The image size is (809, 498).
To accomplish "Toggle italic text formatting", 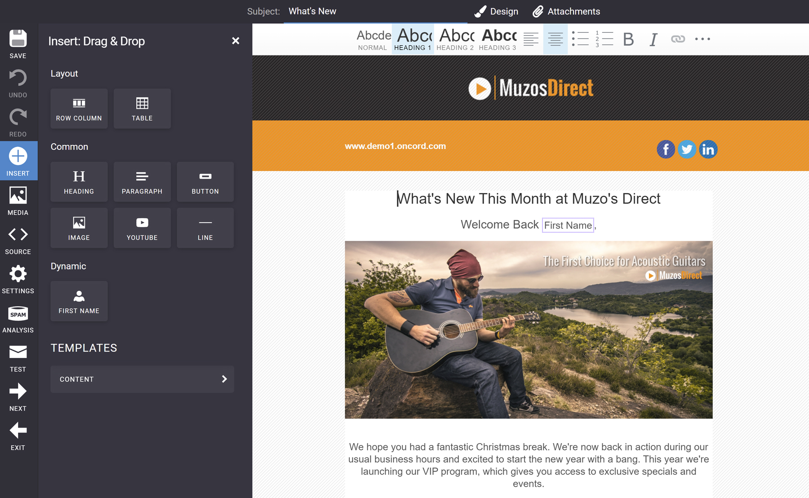I will 653,40.
